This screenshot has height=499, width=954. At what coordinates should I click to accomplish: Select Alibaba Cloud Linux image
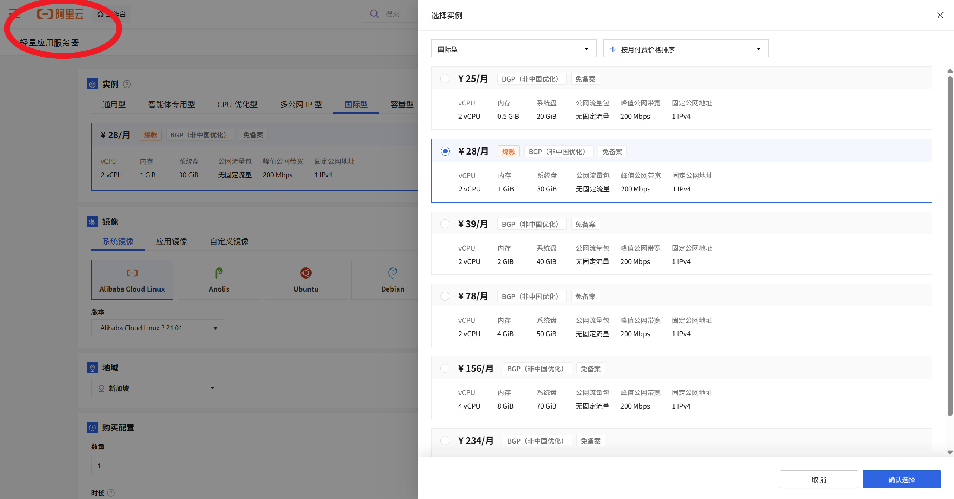click(x=132, y=280)
